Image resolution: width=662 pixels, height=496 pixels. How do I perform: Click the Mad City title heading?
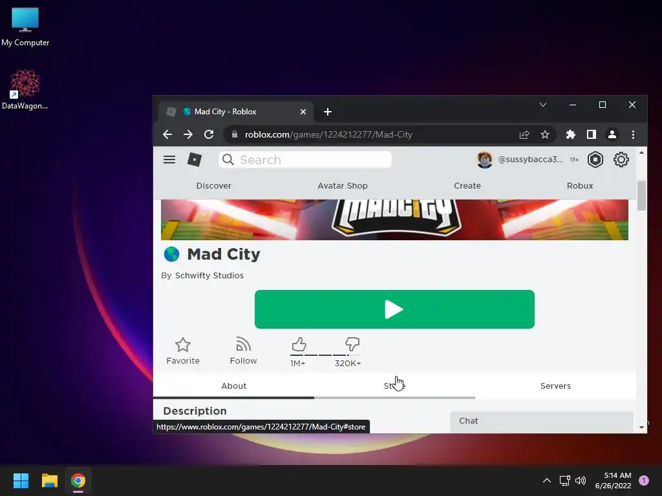223,254
